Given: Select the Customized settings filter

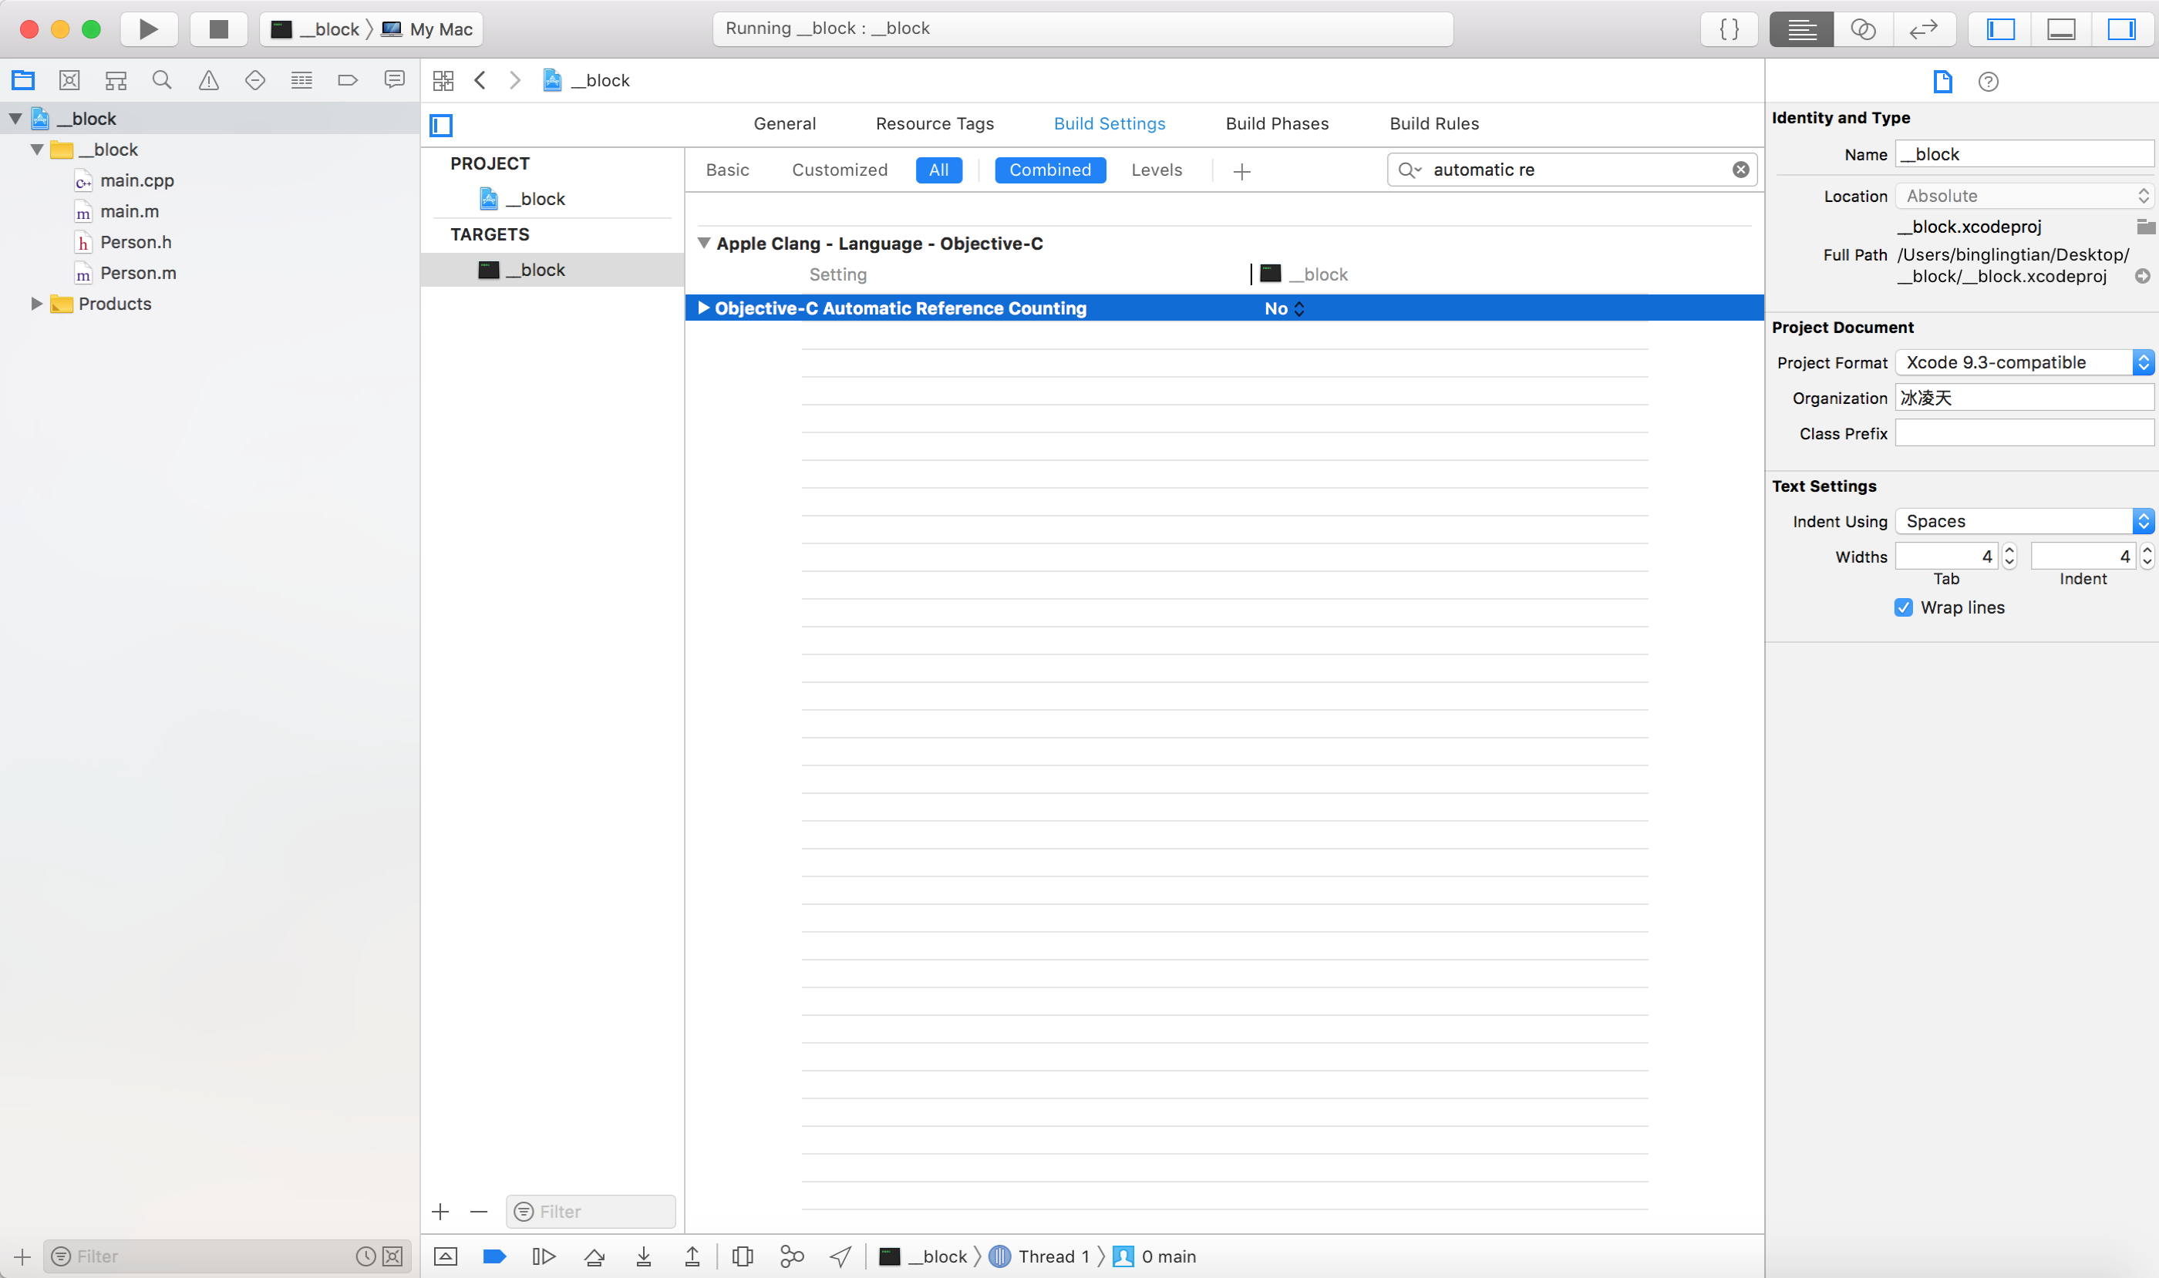Looking at the screenshot, I should coord(840,170).
